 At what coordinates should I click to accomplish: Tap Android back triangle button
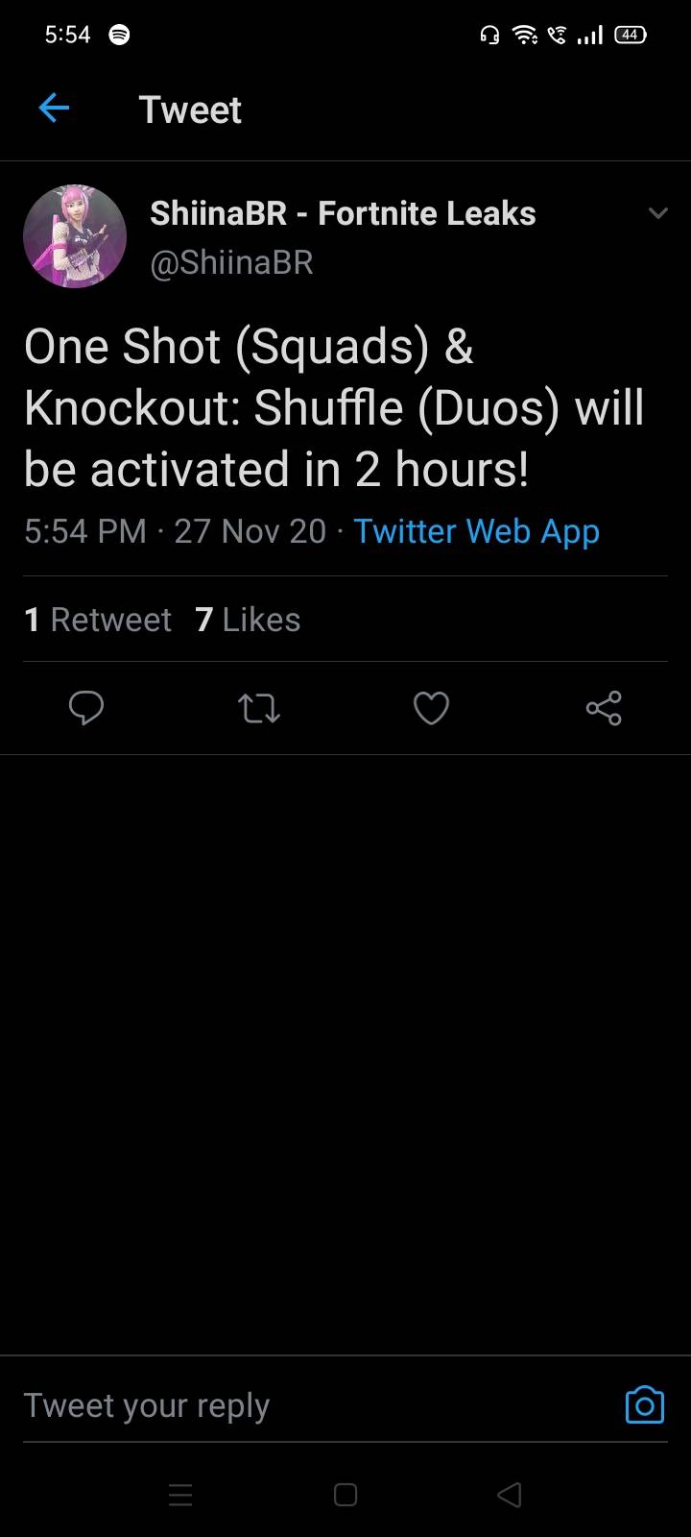pos(510,1495)
